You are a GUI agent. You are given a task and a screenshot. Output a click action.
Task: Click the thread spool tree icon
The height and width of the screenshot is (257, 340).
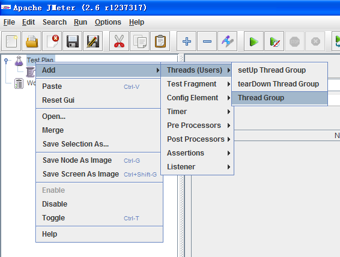tap(31, 72)
